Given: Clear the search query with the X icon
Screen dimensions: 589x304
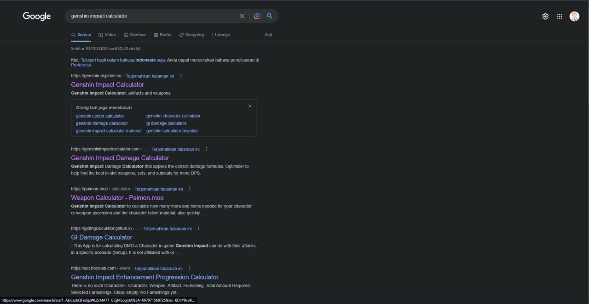Looking at the screenshot, I should [x=242, y=16].
